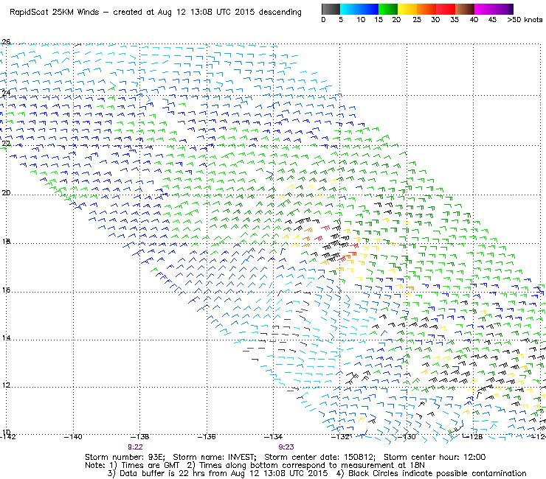This screenshot has width=546, height=479.
Task: Click the '20' label under the color scale
Action: [x=396, y=20]
